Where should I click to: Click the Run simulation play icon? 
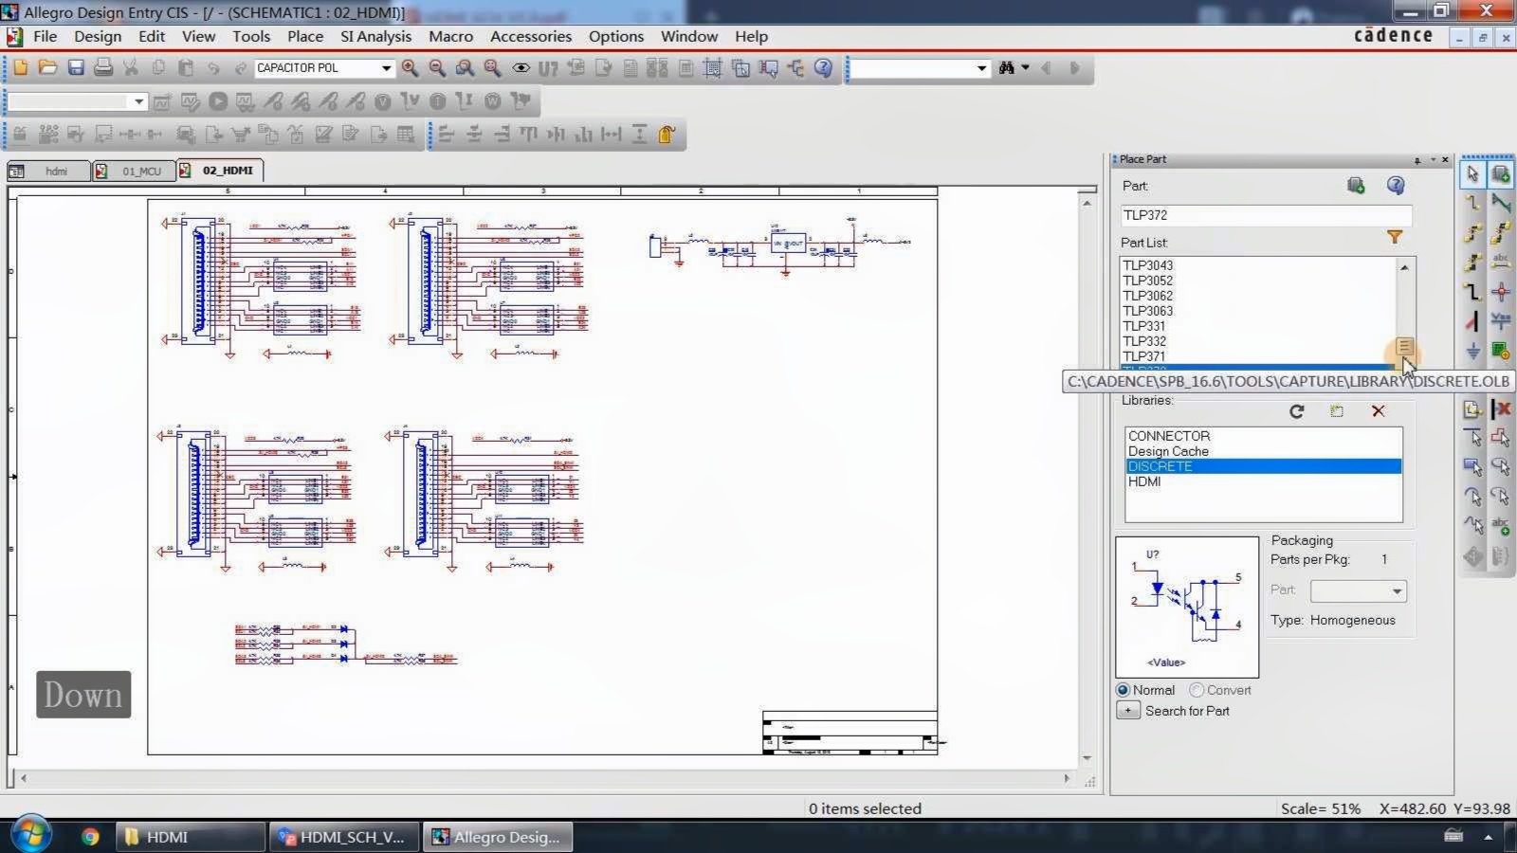[x=218, y=101]
